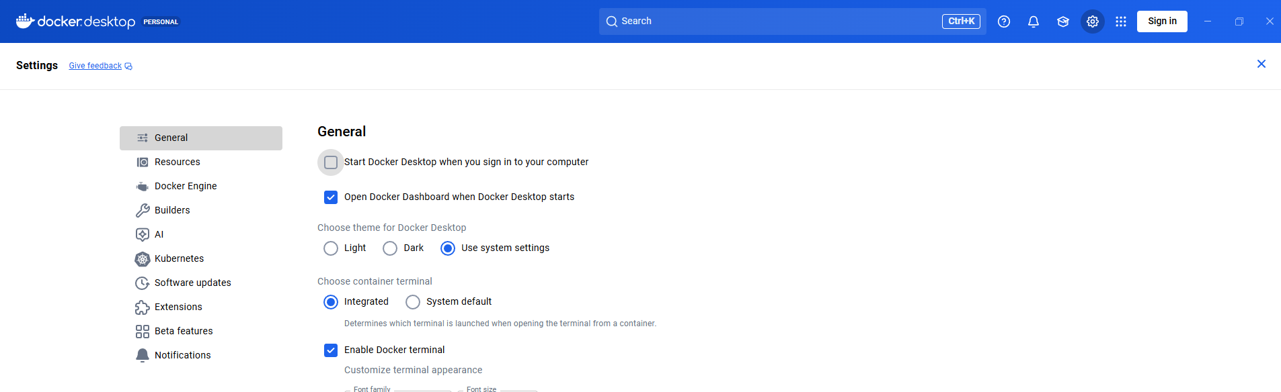This screenshot has width=1281, height=392.
Task: Open the Docker Engine settings tab
Action: [201, 187]
